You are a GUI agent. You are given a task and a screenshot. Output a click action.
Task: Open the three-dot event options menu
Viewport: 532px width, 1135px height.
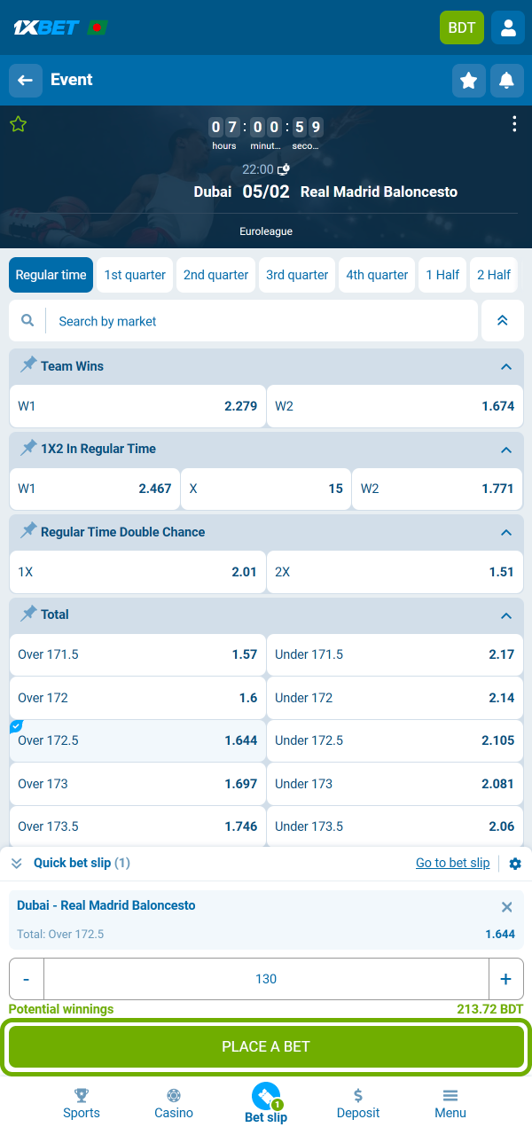(514, 124)
